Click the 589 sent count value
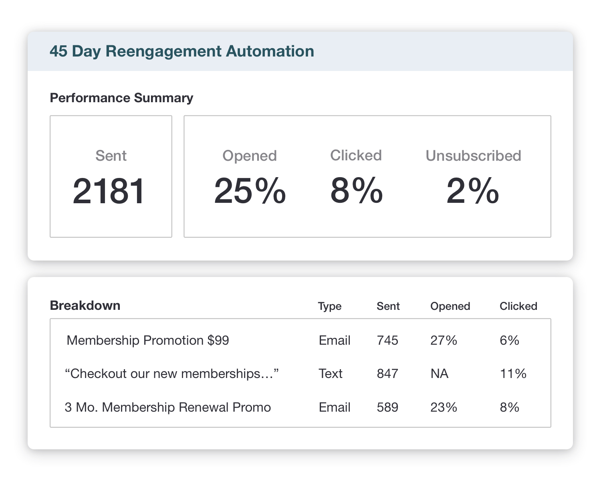The image size is (601, 481). (x=387, y=407)
